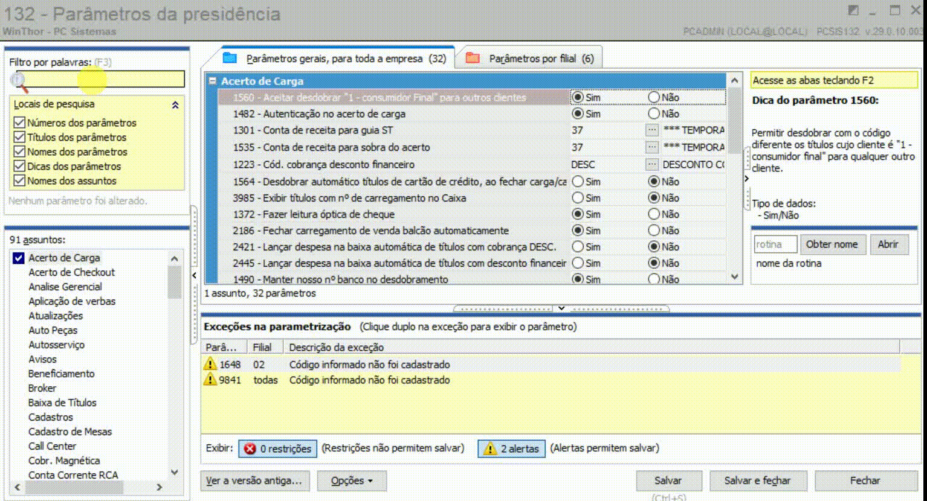Collapse the Locais de pesquisa section
The height and width of the screenshot is (501, 927).
pos(175,104)
